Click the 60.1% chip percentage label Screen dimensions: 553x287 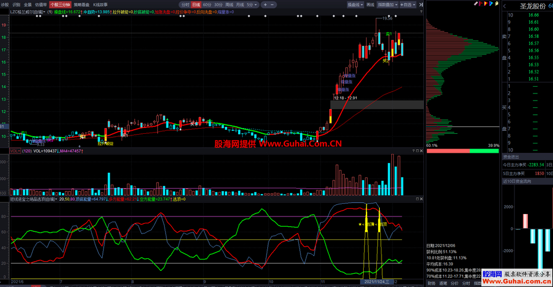pos(432,145)
